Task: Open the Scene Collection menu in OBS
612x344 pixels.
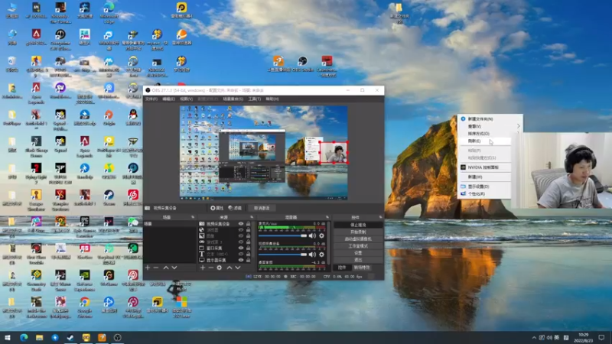Action: [233, 99]
